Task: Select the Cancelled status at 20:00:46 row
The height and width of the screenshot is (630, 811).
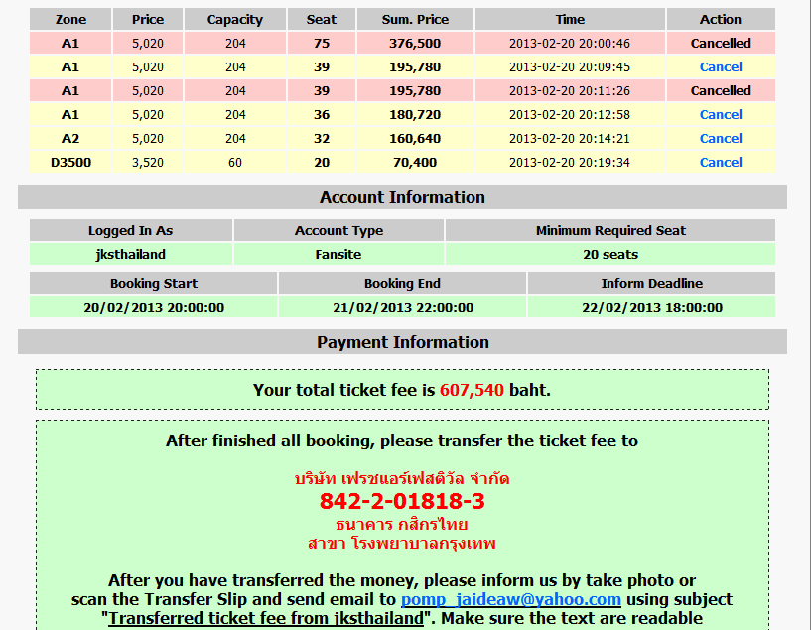Action: tap(721, 43)
